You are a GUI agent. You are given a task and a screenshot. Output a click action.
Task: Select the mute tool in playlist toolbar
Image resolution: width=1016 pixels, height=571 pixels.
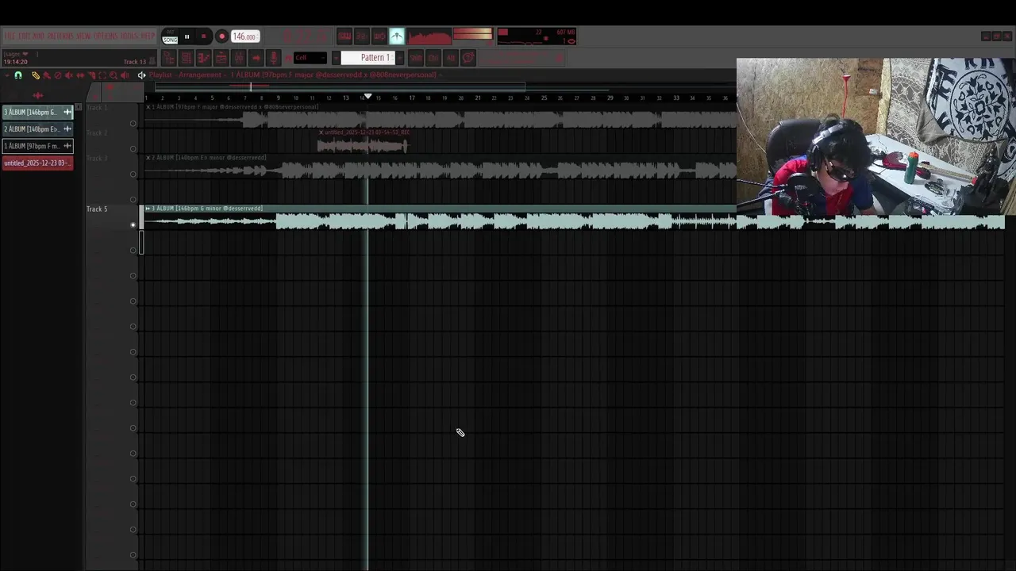click(x=69, y=75)
